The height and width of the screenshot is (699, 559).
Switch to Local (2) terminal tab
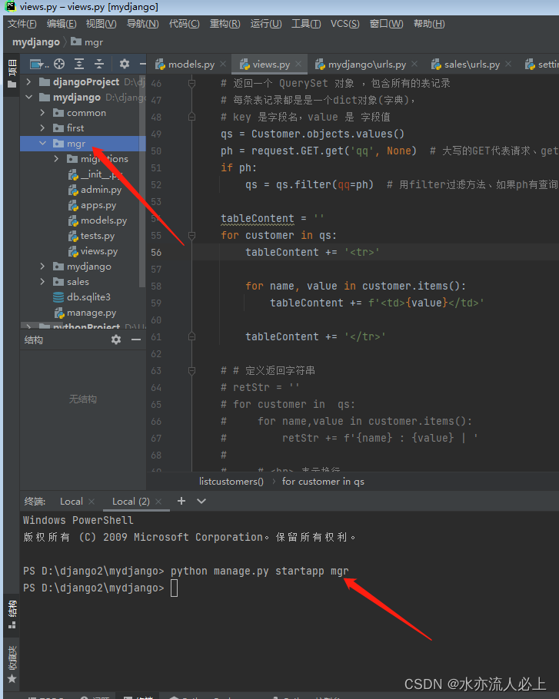pyautogui.click(x=131, y=502)
